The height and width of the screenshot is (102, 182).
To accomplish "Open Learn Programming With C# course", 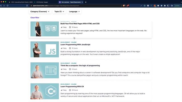I will [x=72, y=86].
